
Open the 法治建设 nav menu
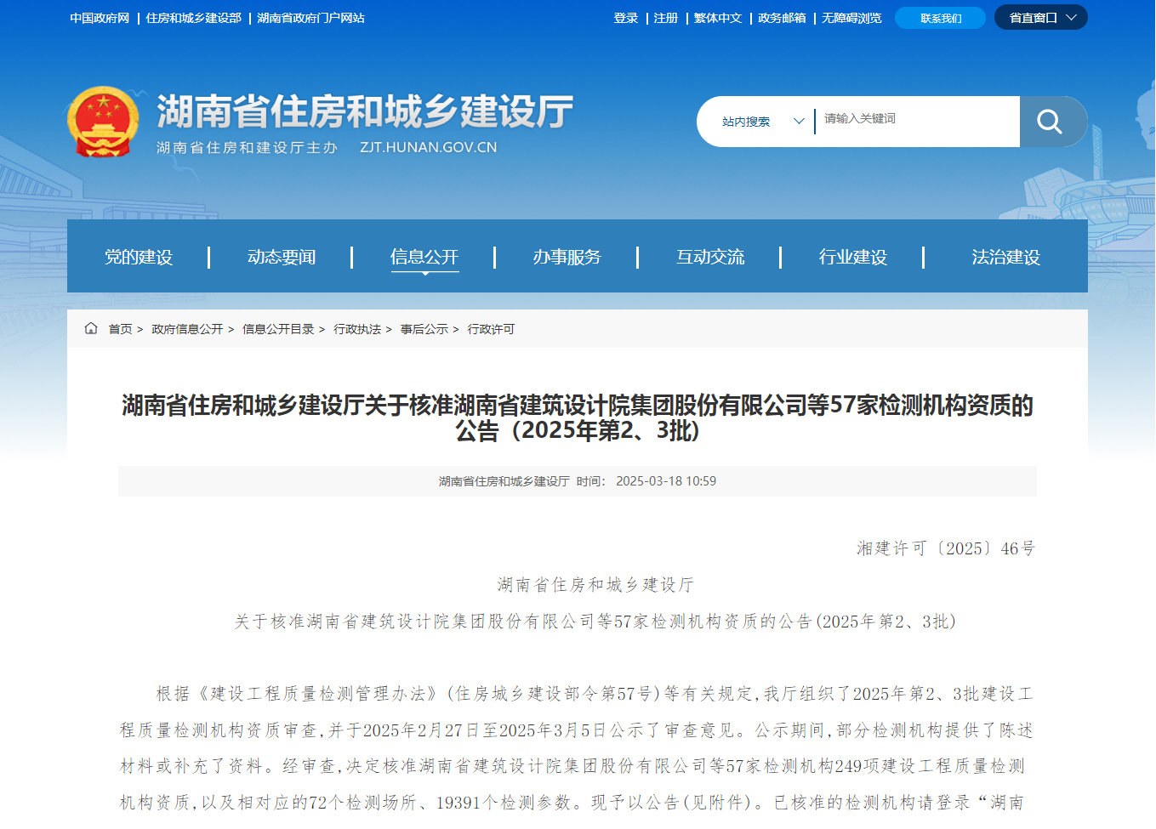pyautogui.click(x=1006, y=257)
